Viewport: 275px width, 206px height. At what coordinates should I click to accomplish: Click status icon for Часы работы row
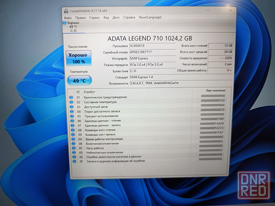74,148
